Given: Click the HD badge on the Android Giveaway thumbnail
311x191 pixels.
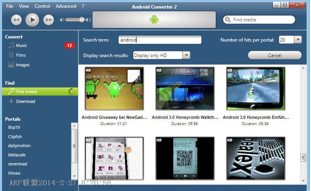Looking at the screenshot, I should click(88, 70).
